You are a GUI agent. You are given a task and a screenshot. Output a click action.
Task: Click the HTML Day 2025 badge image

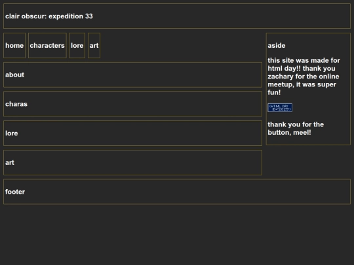point(280,108)
